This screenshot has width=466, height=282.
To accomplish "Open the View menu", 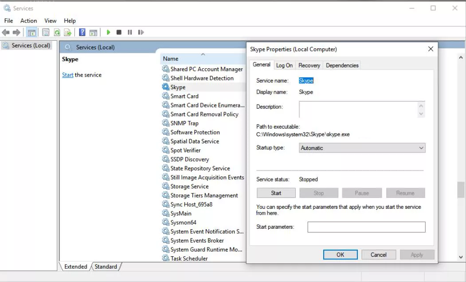I will click(x=50, y=21).
